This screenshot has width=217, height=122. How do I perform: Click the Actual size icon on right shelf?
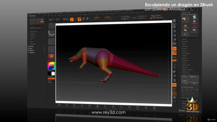pos(174,36)
